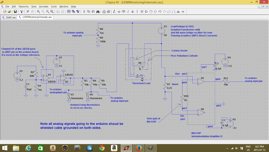Screen dimensions: 269x152
Task: Click the 'pin5' output port label
Action: [x=219, y=106]
